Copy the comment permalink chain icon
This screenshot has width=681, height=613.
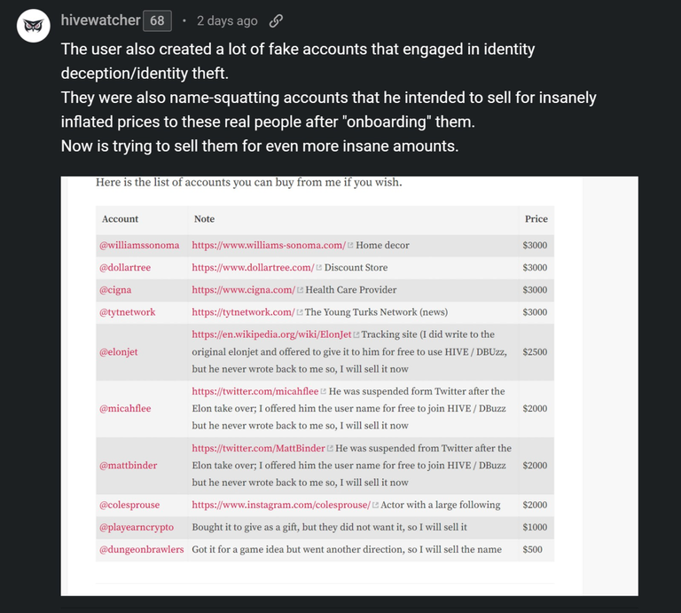pos(276,21)
